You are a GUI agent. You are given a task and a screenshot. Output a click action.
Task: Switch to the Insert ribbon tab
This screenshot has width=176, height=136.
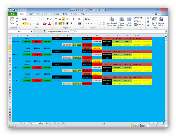click(31, 14)
